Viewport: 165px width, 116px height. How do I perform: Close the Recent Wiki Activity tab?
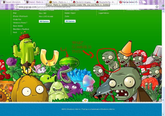click(x=23, y=2)
